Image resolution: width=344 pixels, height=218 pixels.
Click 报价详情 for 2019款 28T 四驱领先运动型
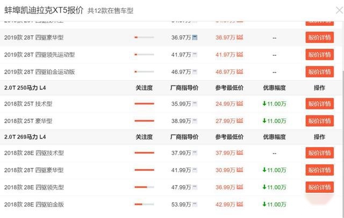(319, 55)
